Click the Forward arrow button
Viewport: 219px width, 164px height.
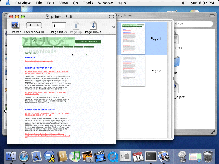[38, 25]
